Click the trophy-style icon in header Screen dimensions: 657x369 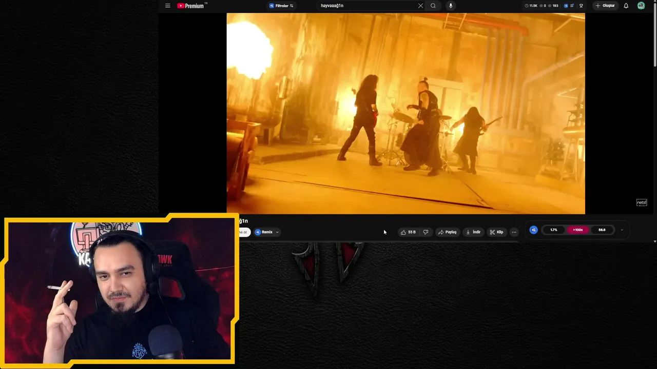tap(581, 6)
